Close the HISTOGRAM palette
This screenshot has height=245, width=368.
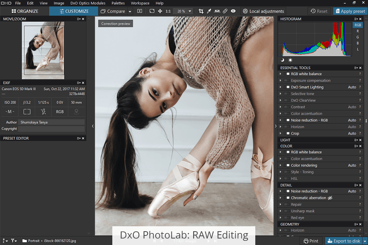pyautogui.click(x=360, y=19)
